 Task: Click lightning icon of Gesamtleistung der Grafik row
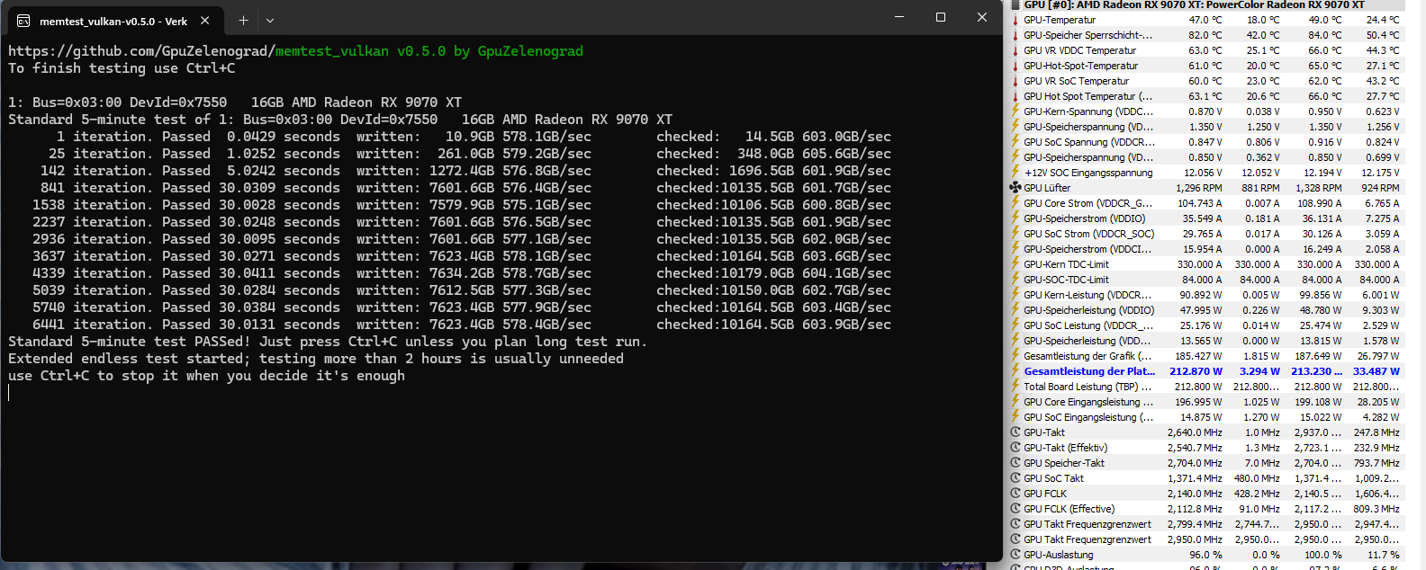(x=1015, y=356)
